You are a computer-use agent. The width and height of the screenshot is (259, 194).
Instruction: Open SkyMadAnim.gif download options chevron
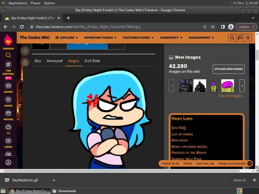[x=54, y=180]
